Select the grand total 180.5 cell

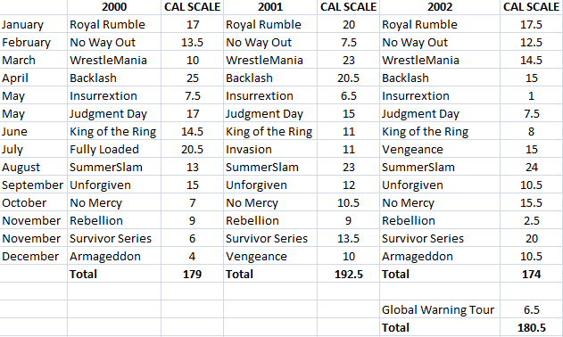[532, 328]
